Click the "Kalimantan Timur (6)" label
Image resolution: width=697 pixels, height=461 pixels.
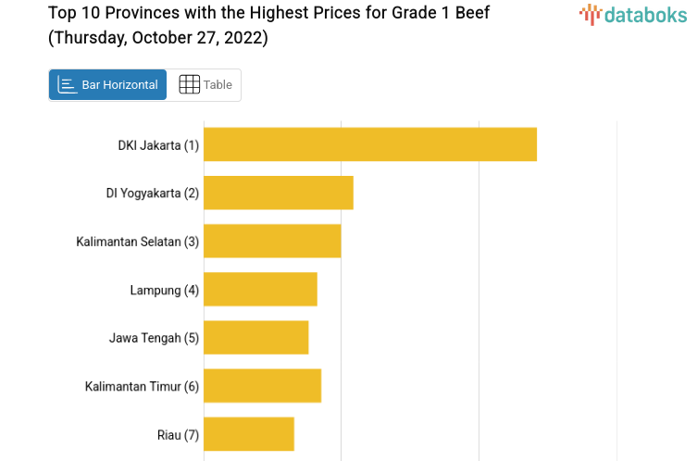[142, 386]
